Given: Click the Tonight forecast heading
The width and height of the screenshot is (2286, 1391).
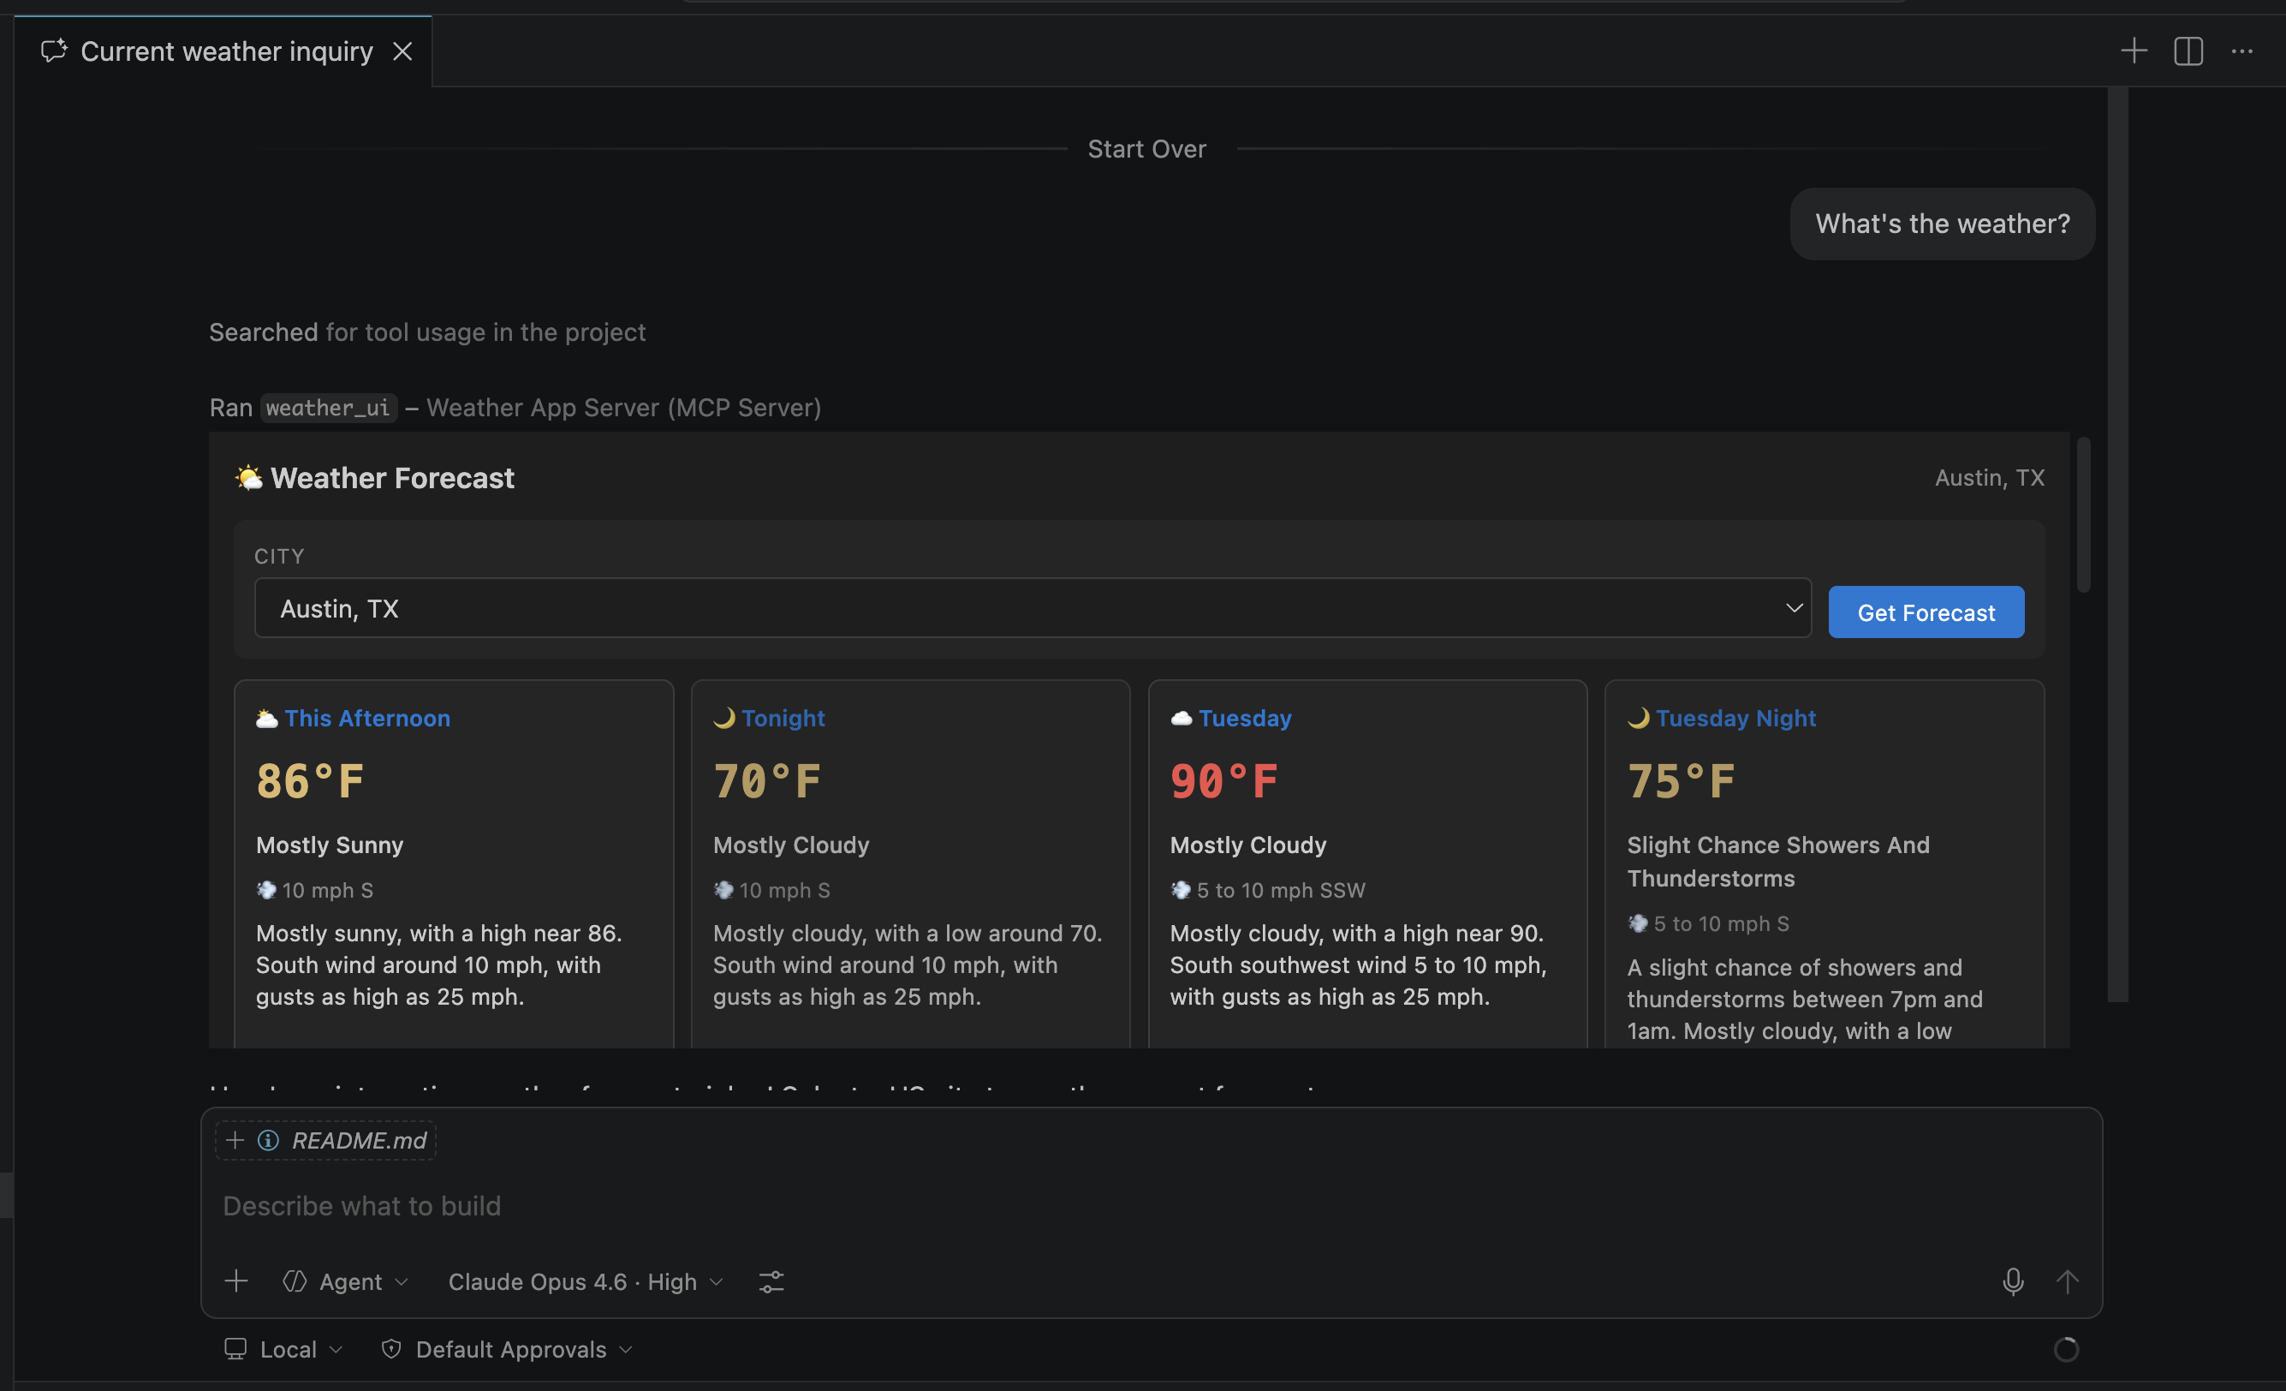Looking at the screenshot, I should point(783,719).
